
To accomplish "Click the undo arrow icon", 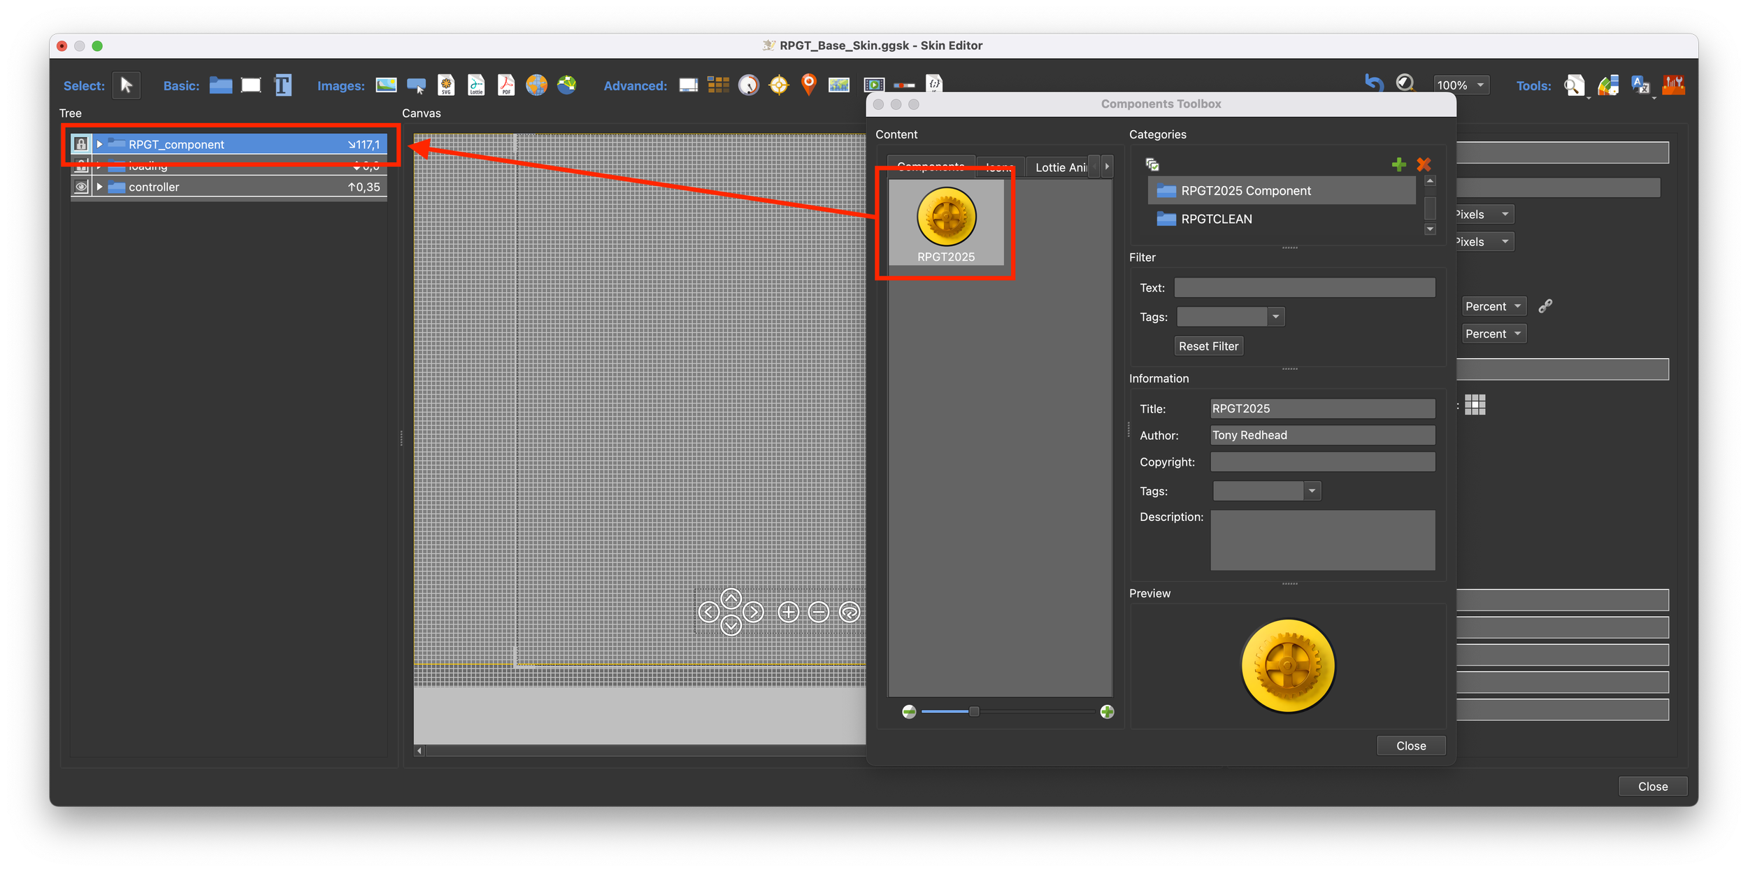I will point(1374,84).
